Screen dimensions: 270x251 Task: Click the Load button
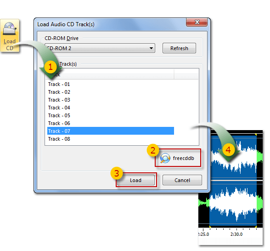pyautogui.click(x=136, y=180)
